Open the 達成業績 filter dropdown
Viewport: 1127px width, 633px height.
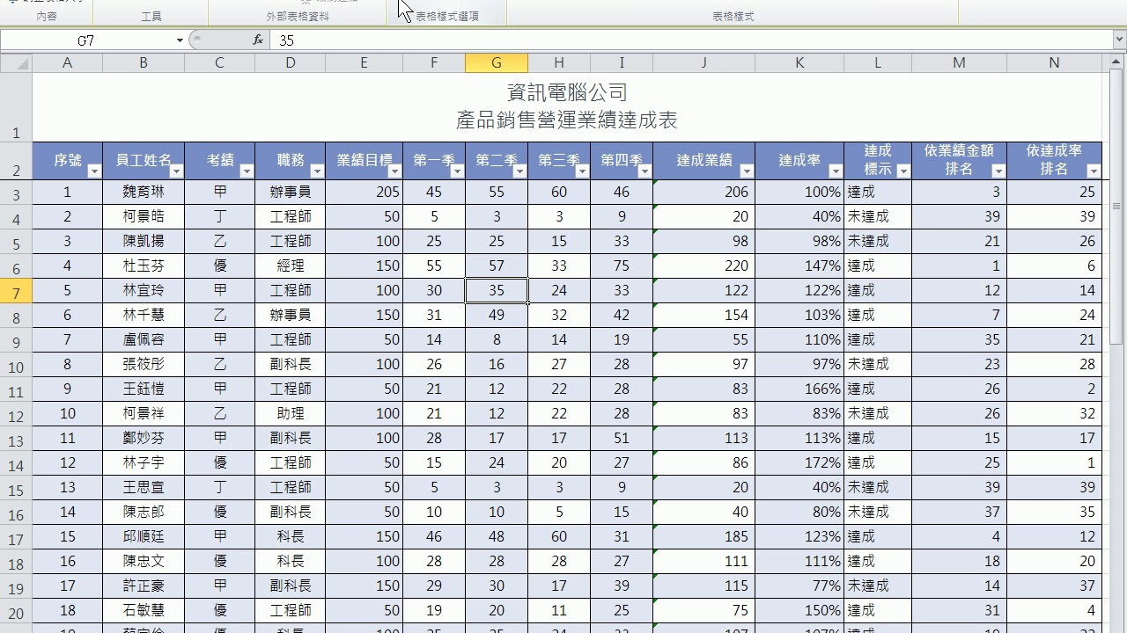(x=746, y=171)
